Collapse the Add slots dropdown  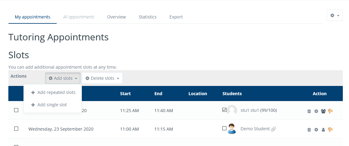point(63,78)
